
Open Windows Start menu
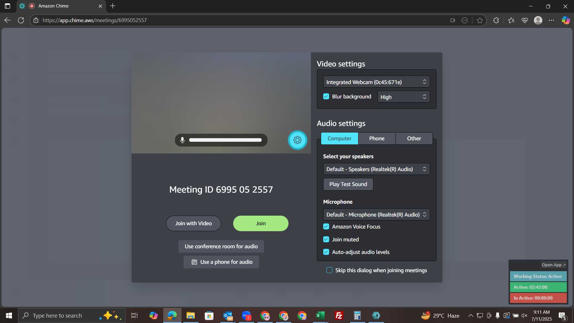pyautogui.click(x=9, y=316)
